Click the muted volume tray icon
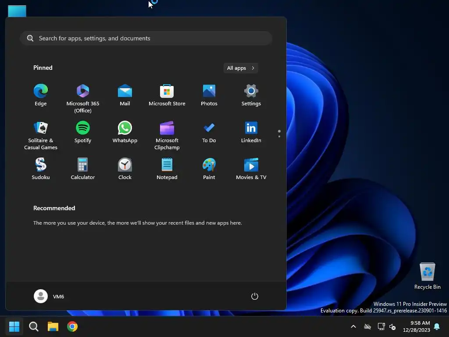Screen dimensions: 449x337 coord(392,326)
